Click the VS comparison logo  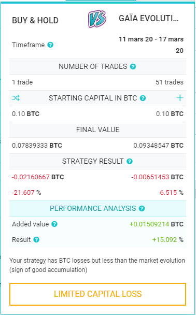pos(97,19)
